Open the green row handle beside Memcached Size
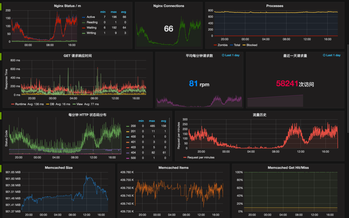Screen dimensions: 349x218 (1, 168)
